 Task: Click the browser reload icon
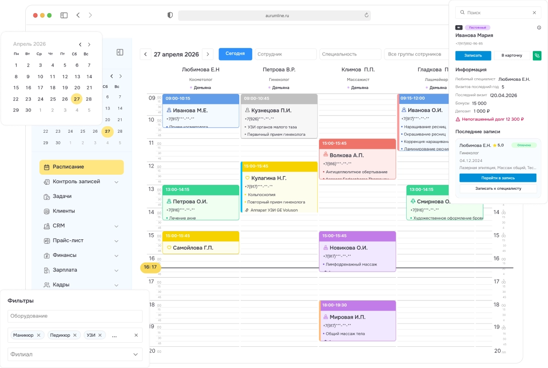366,16
